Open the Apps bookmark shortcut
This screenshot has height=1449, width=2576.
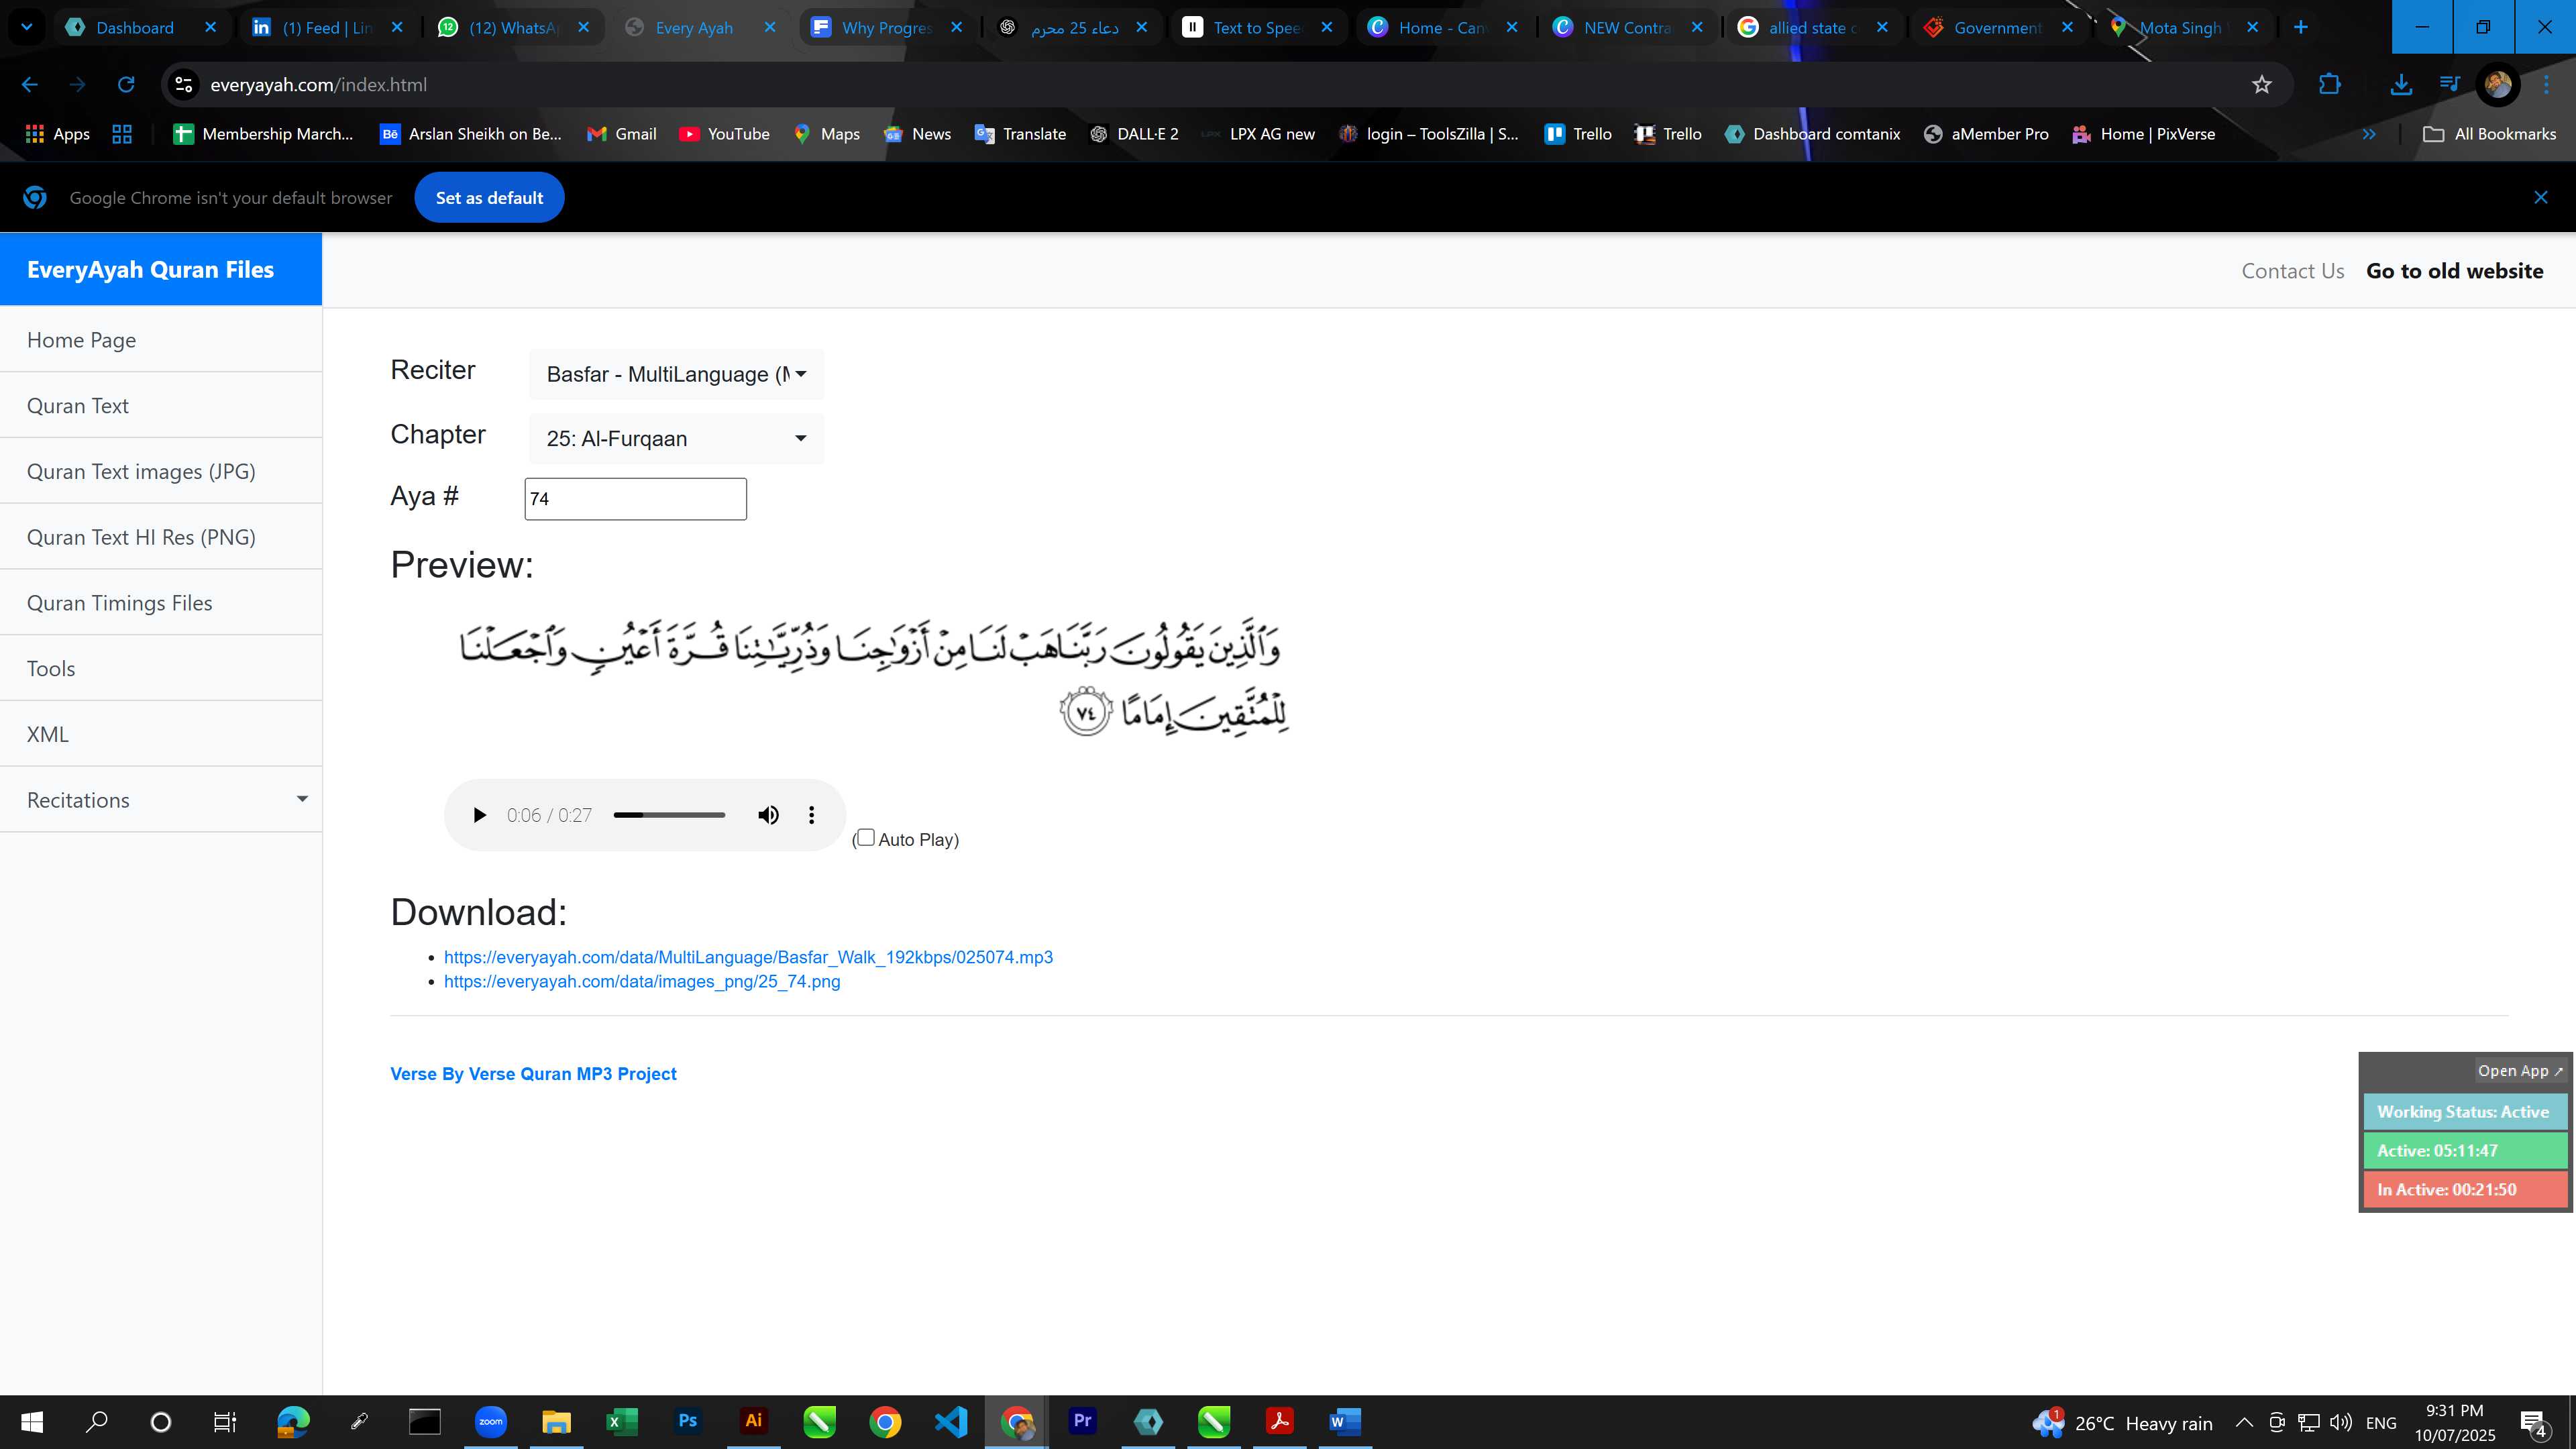pyautogui.click(x=57, y=134)
